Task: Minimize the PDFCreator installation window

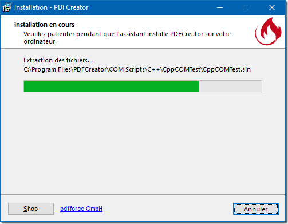Action: pyautogui.click(x=220, y=7)
